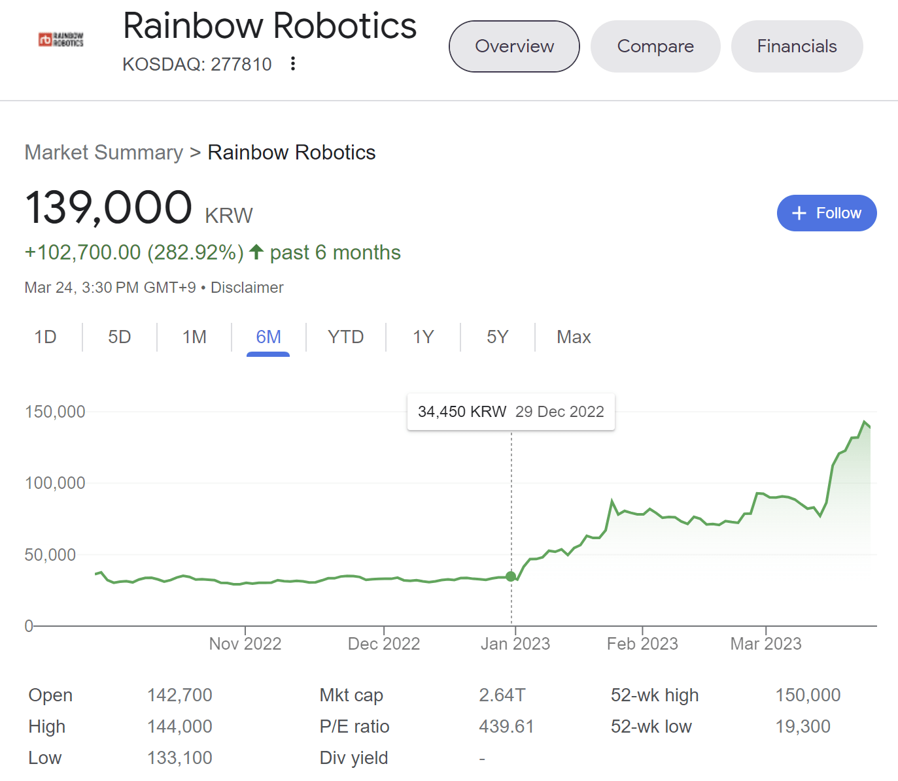Image resolution: width=898 pixels, height=781 pixels.
Task: Click the P/E ratio label
Action: (354, 726)
